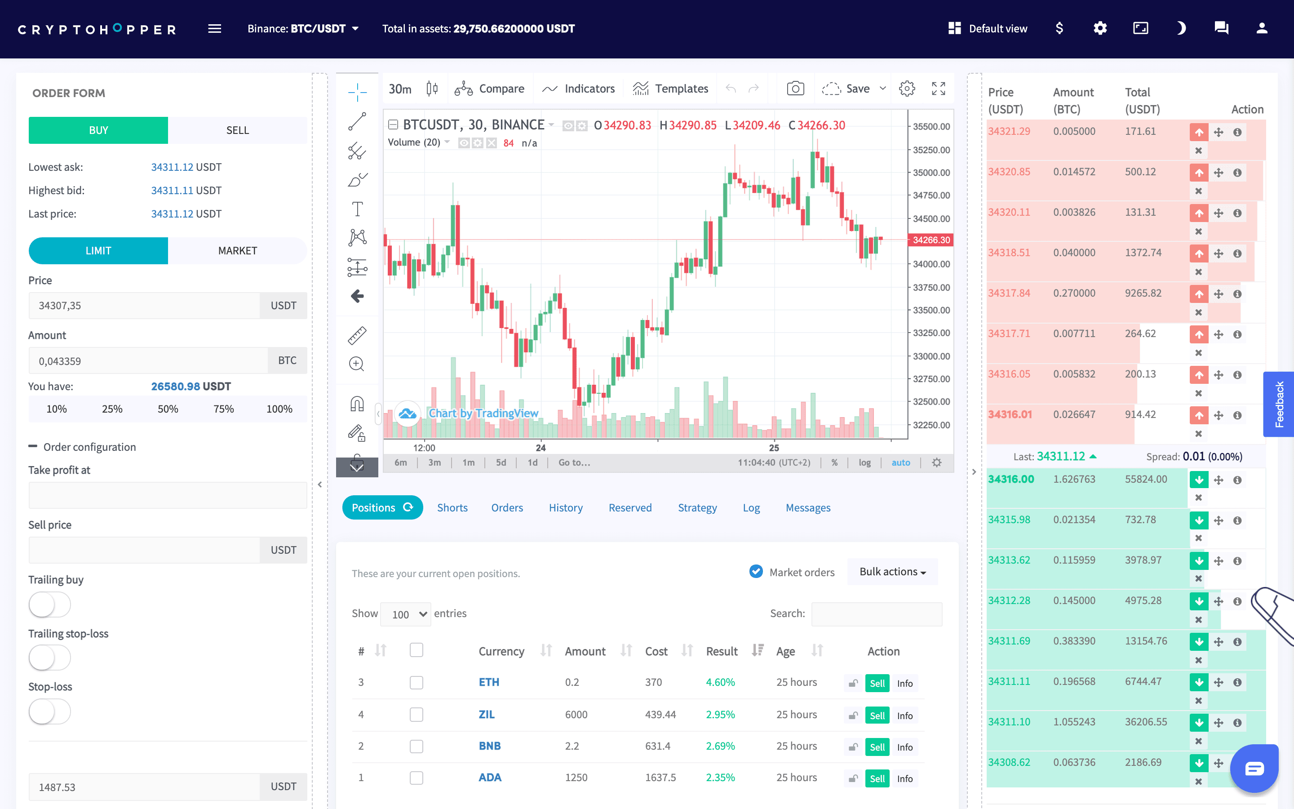Switch to the Strategy tab
The height and width of the screenshot is (809, 1294).
click(697, 507)
